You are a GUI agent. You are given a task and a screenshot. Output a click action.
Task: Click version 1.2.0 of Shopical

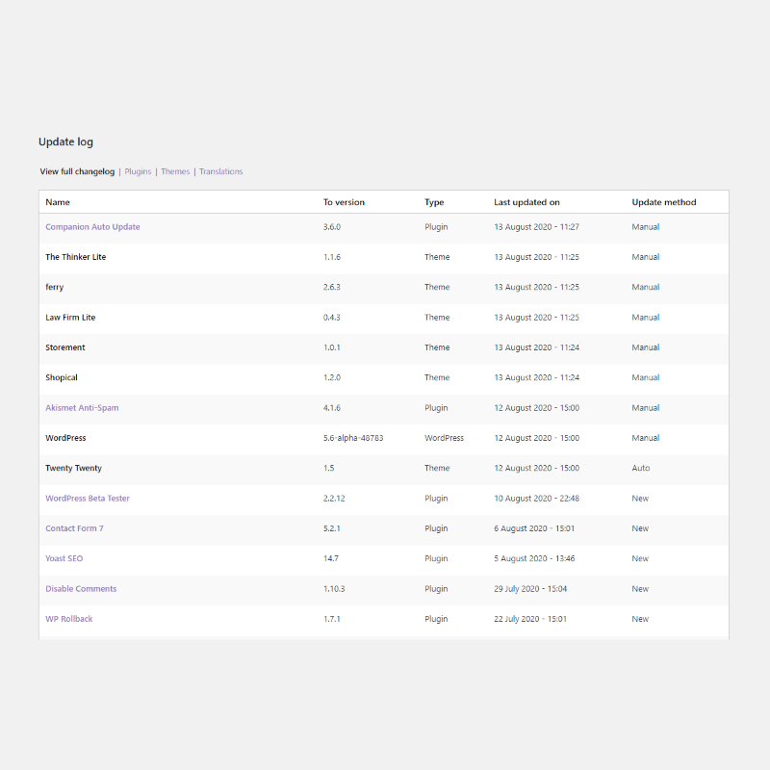(332, 377)
